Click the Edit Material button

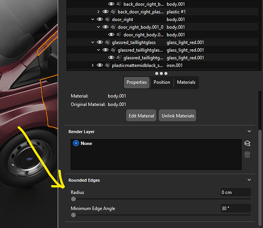[x=141, y=115]
